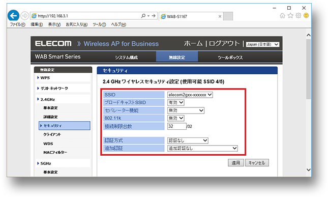329x198 pixels.
Task: Open a new blank tab
Action: coord(228,16)
